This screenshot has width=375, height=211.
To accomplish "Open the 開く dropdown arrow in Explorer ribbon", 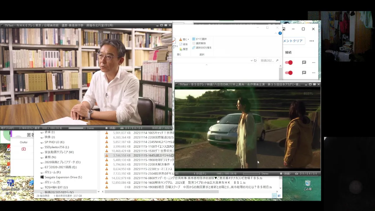I will click(188, 39).
